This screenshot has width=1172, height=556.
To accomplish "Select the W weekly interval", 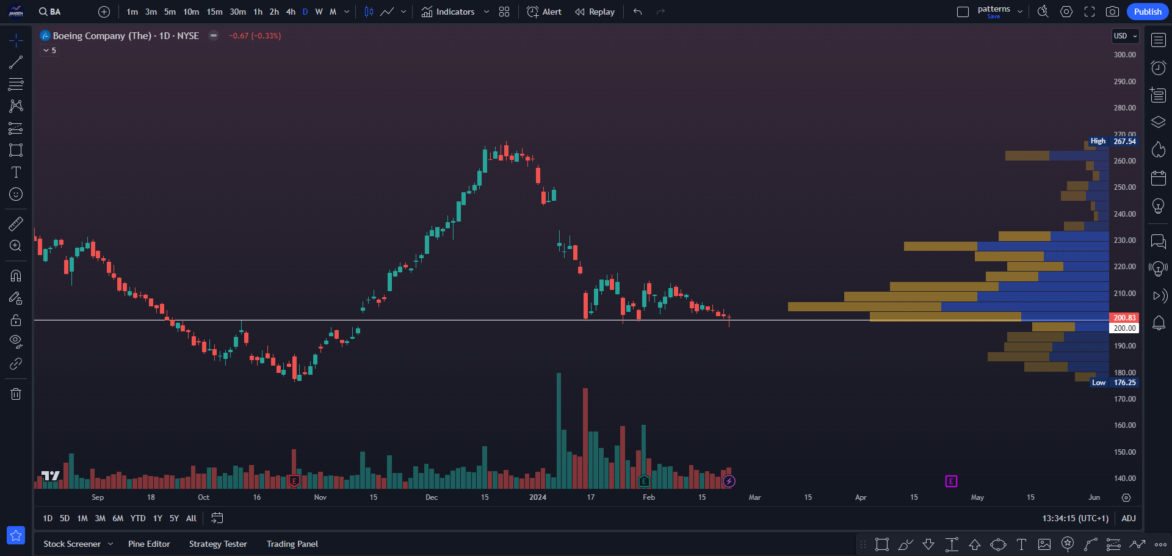I will click(319, 12).
